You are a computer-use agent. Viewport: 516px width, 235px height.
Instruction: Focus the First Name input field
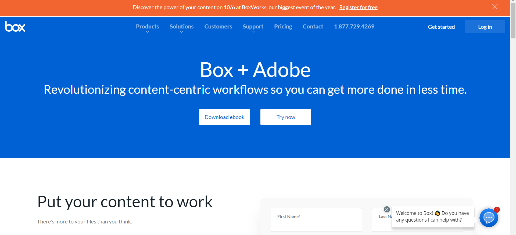pyautogui.click(x=316, y=220)
